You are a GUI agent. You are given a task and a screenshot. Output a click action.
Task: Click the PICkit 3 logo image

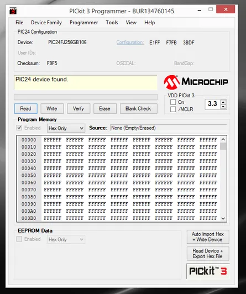click(x=208, y=271)
